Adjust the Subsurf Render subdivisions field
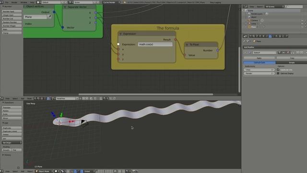 click(x=259, y=74)
